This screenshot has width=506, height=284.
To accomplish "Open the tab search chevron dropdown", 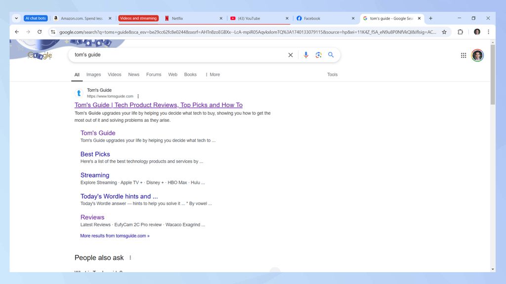I will (16, 18).
